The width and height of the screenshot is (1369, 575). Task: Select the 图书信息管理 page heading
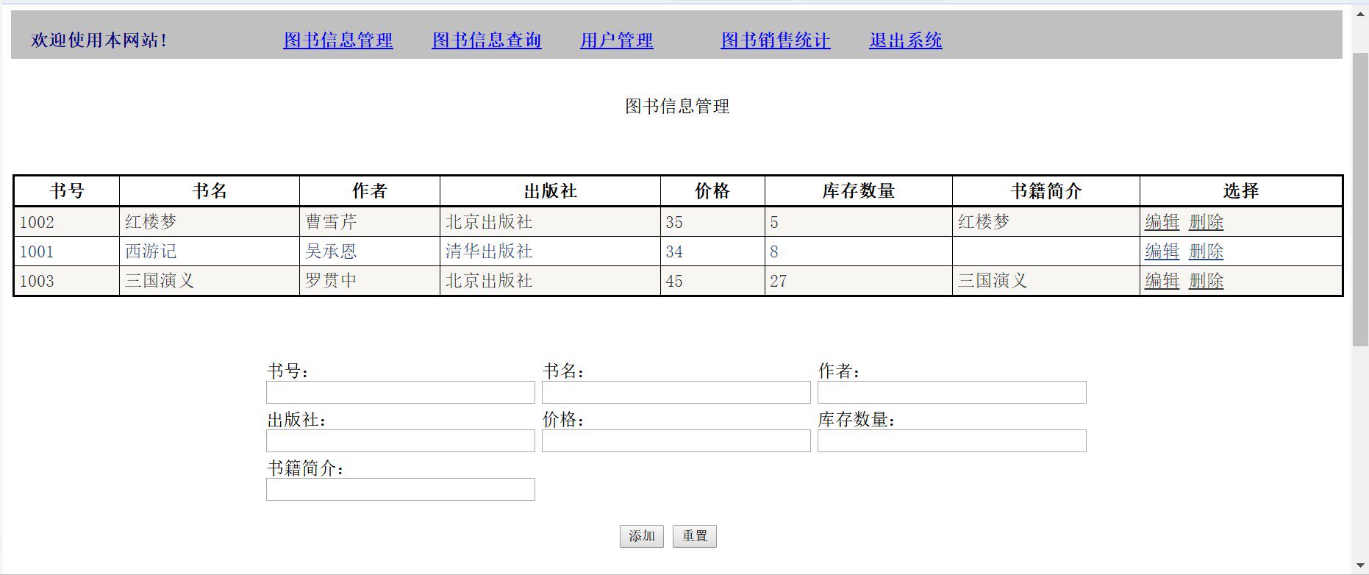point(677,107)
